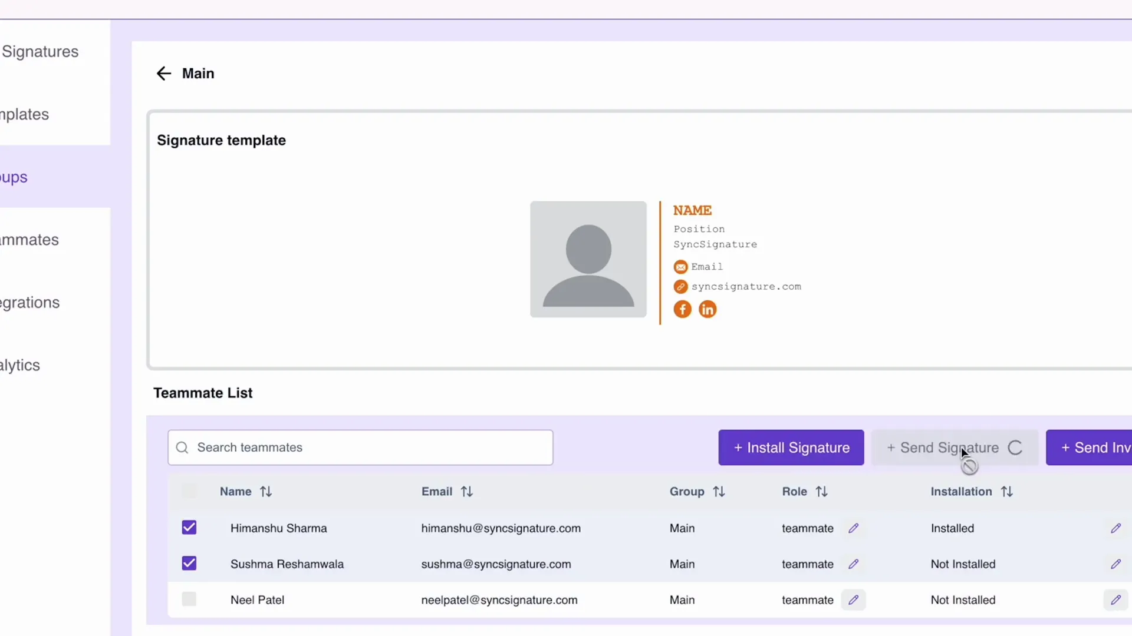Click the email envelope icon in signature
Screen dimensions: 1132x636
tap(680, 267)
